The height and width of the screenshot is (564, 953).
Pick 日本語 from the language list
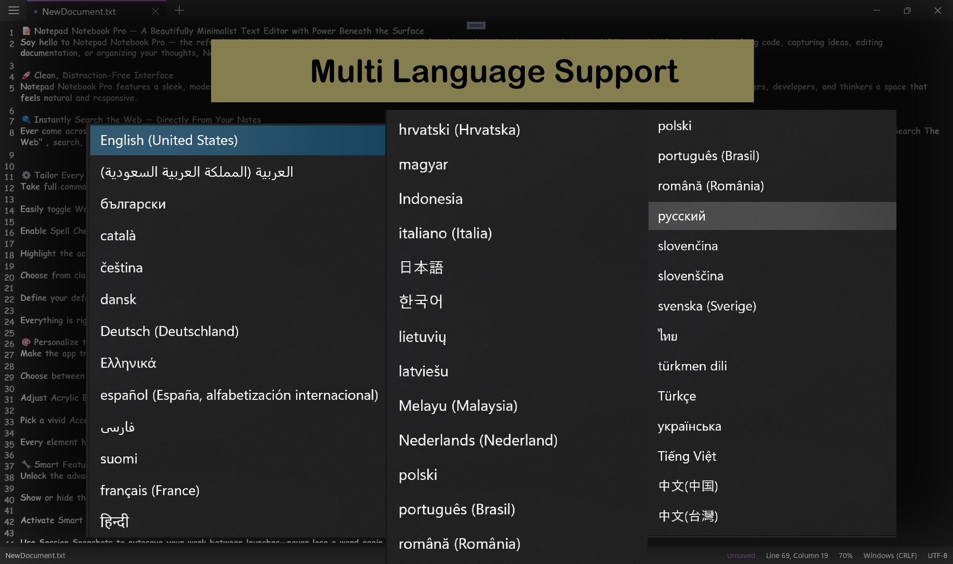tap(421, 267)
